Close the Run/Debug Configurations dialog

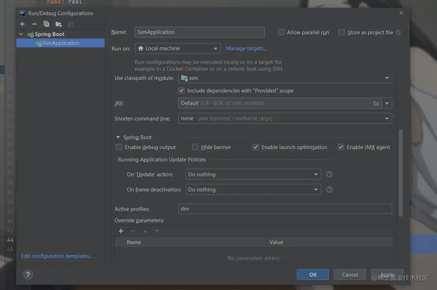coord(401,13)
